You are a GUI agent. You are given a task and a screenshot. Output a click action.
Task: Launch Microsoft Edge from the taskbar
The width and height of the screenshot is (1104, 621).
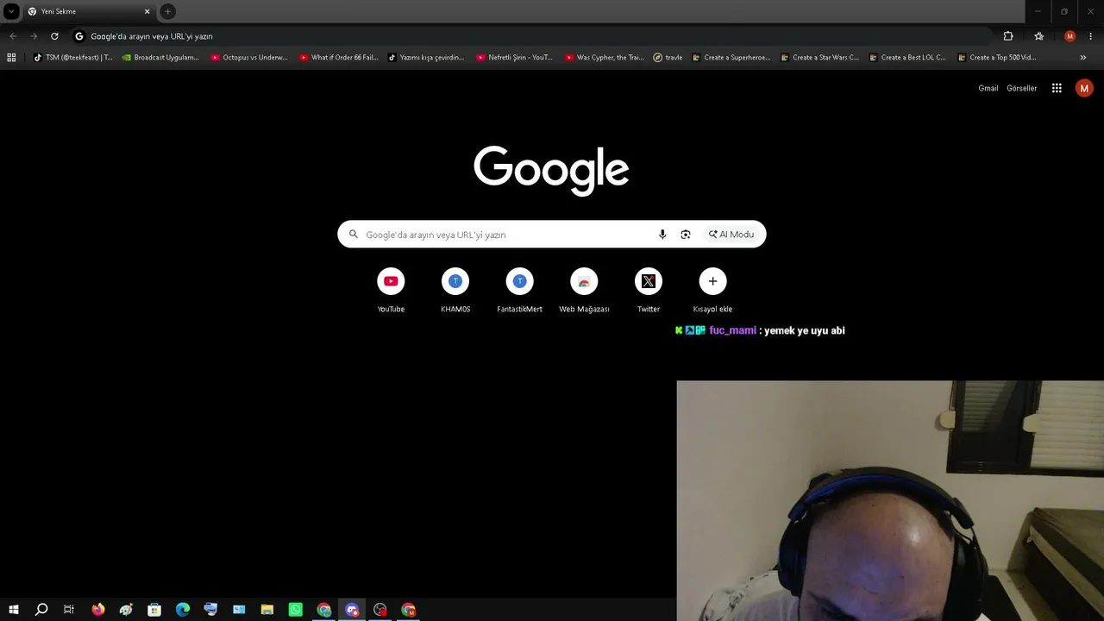pos(183,610)
